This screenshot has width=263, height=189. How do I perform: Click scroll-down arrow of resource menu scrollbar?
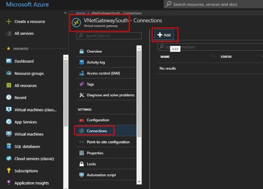pyautogui.click(x=139, y=182)
